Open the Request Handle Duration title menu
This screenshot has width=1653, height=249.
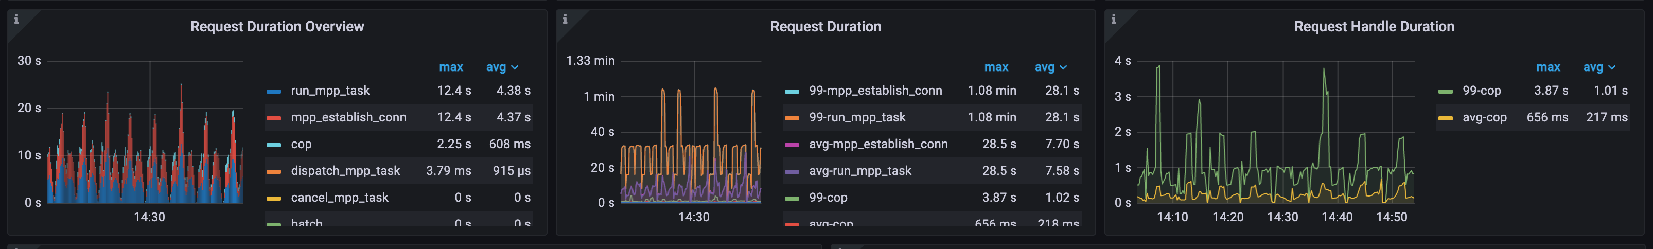pyautogui.click(x=1374, y=27)
